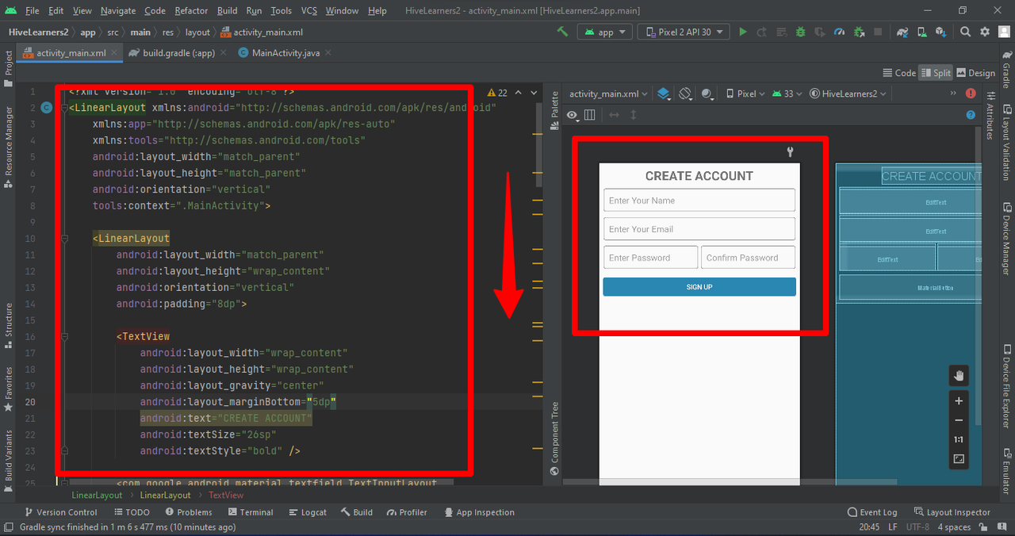Open the Problems tool window

[188, 512]
